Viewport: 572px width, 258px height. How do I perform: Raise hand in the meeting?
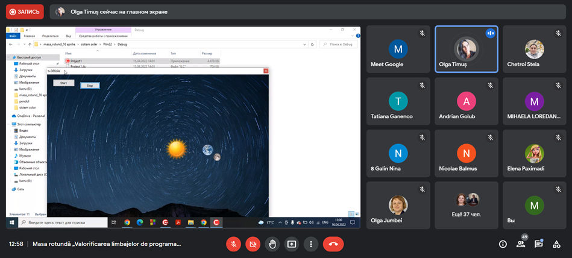[x=272, y=244]
